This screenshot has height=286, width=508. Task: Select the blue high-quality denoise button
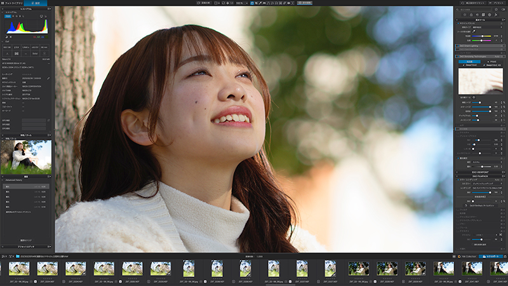tap(469, 62)
